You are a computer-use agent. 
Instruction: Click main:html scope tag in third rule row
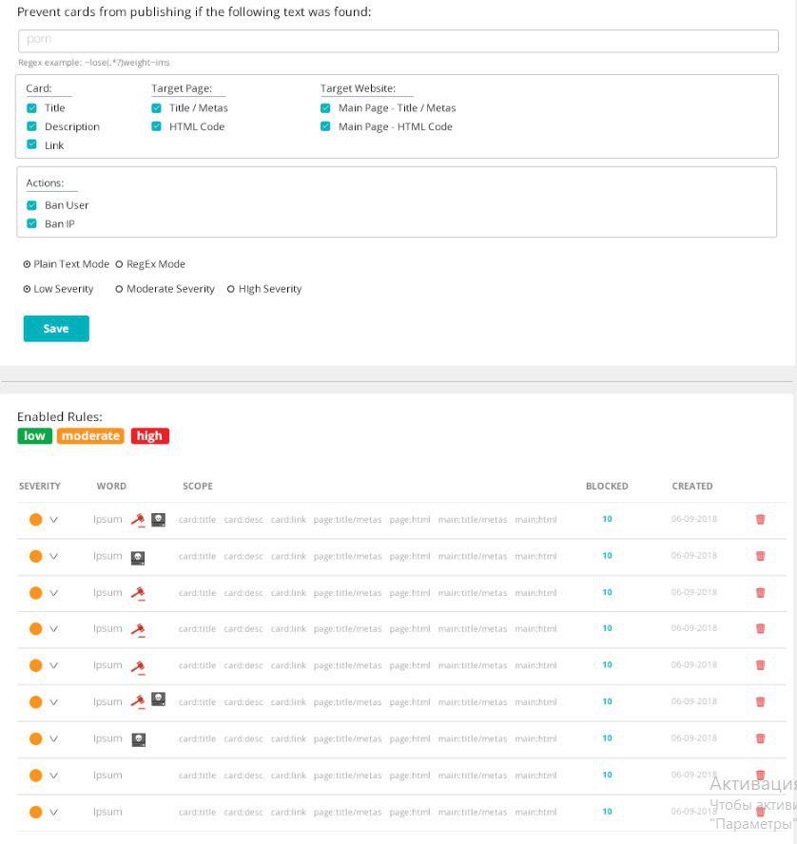[535, 593]
